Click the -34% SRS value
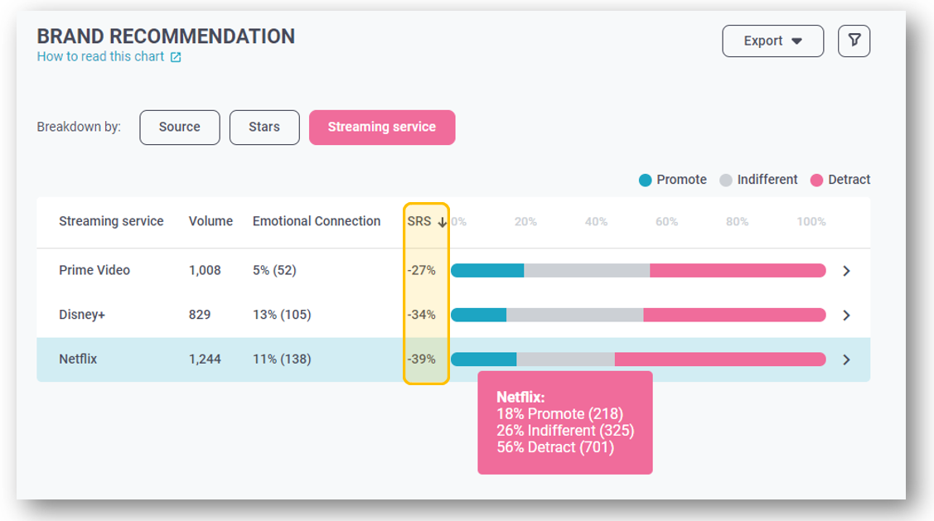 [x=422, y=315]
